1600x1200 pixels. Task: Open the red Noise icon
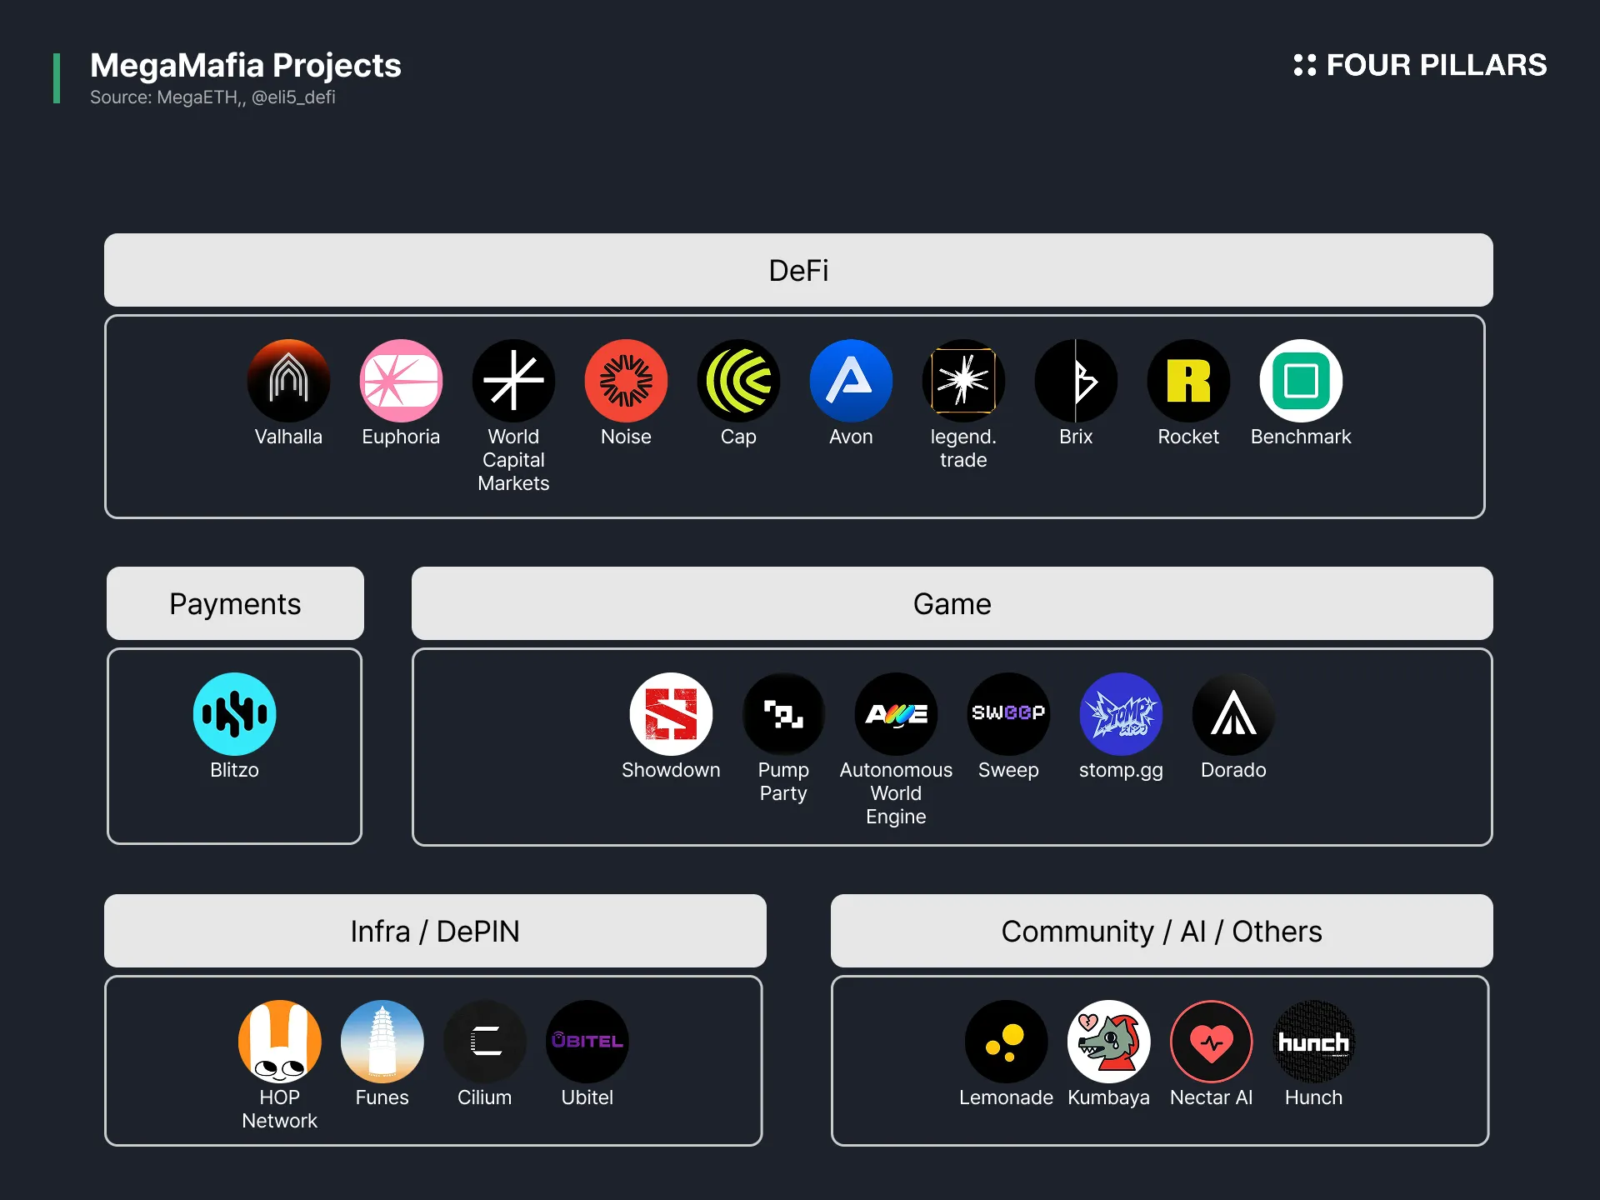point(626,381)
